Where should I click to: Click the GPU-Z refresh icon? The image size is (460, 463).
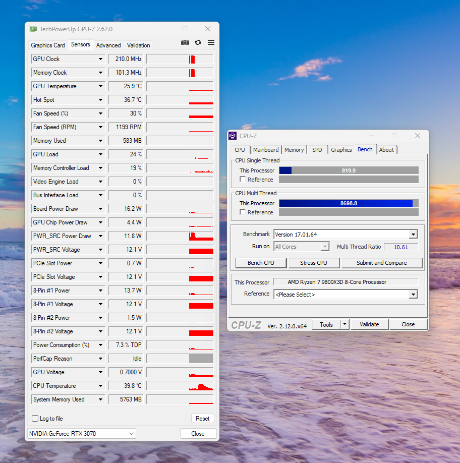(x=198, y=42)
